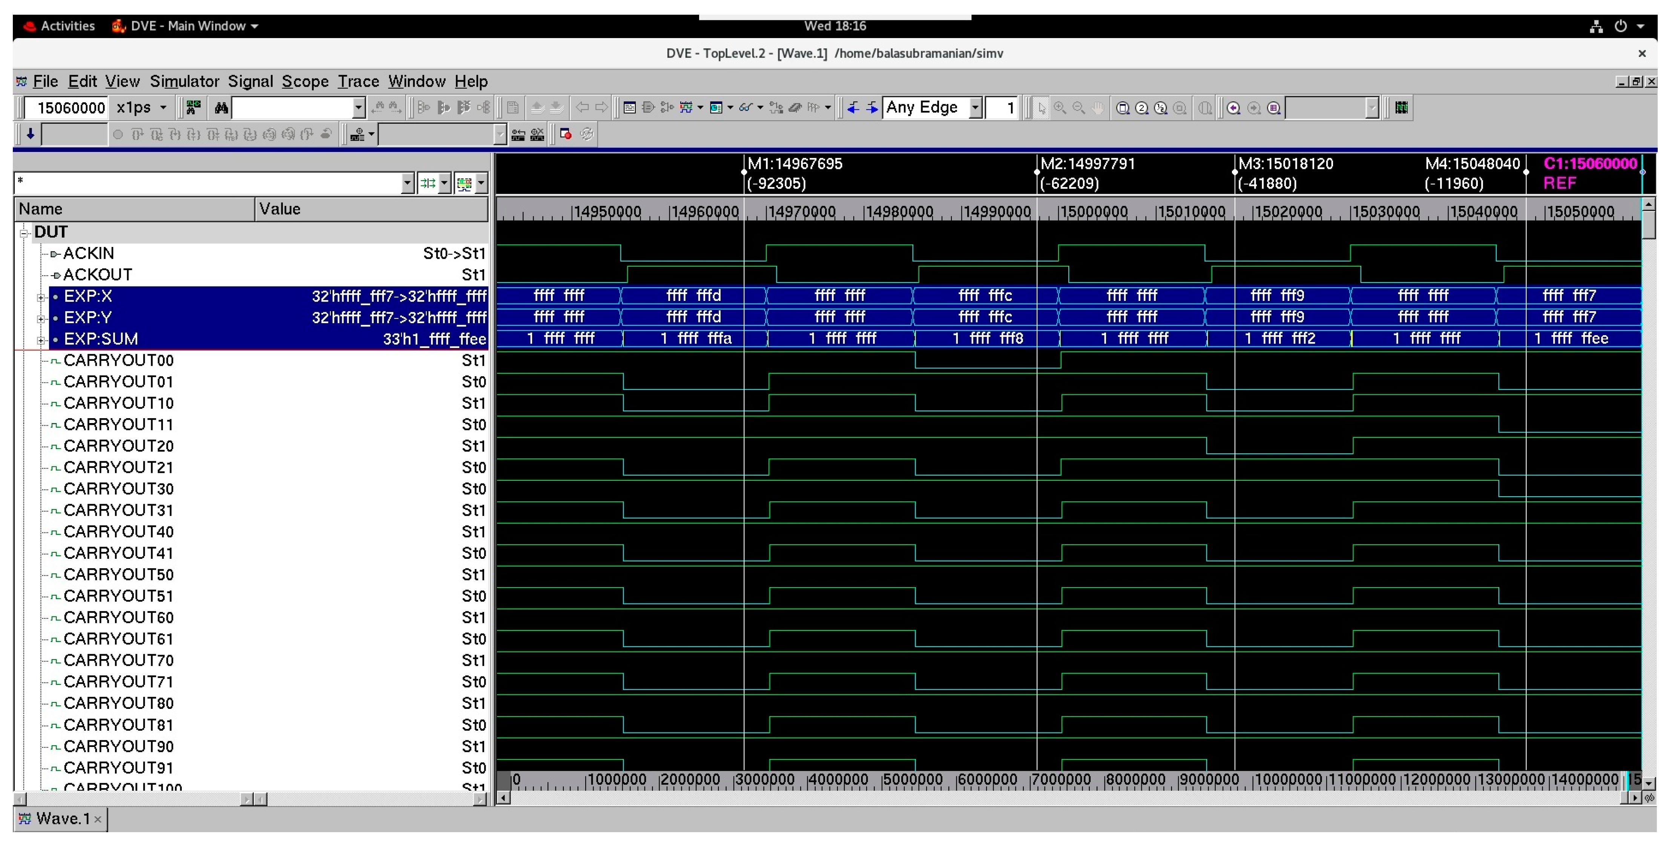Click the new wave view icon
The height and width of the screenshot is (845, 1669).
686,107
